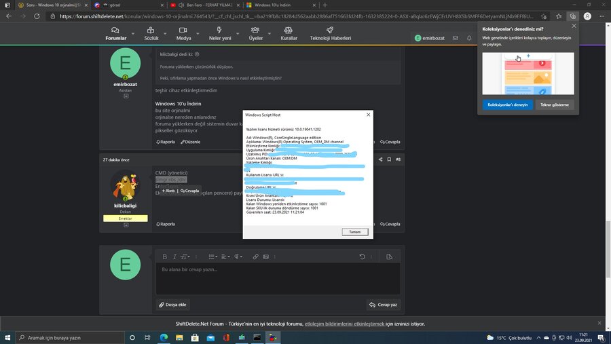Reload the page with the refresh icon
The height and width of the screenshot is (344, 611).
tap(37, 16)
